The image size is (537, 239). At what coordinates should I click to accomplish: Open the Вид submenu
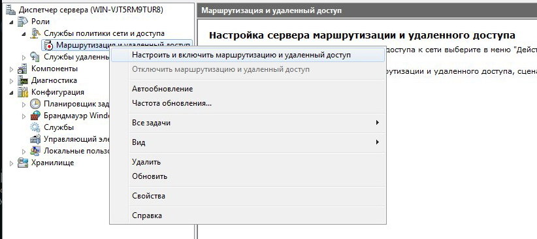coord(248,142)
